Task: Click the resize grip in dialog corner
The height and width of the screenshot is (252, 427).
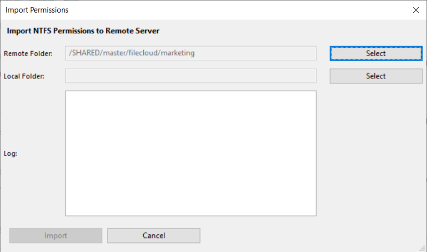Action: point(422,248)
